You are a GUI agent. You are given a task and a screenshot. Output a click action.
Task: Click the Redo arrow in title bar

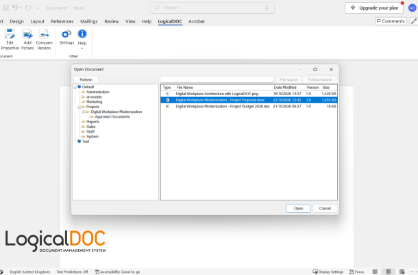(x=28, y=8)
